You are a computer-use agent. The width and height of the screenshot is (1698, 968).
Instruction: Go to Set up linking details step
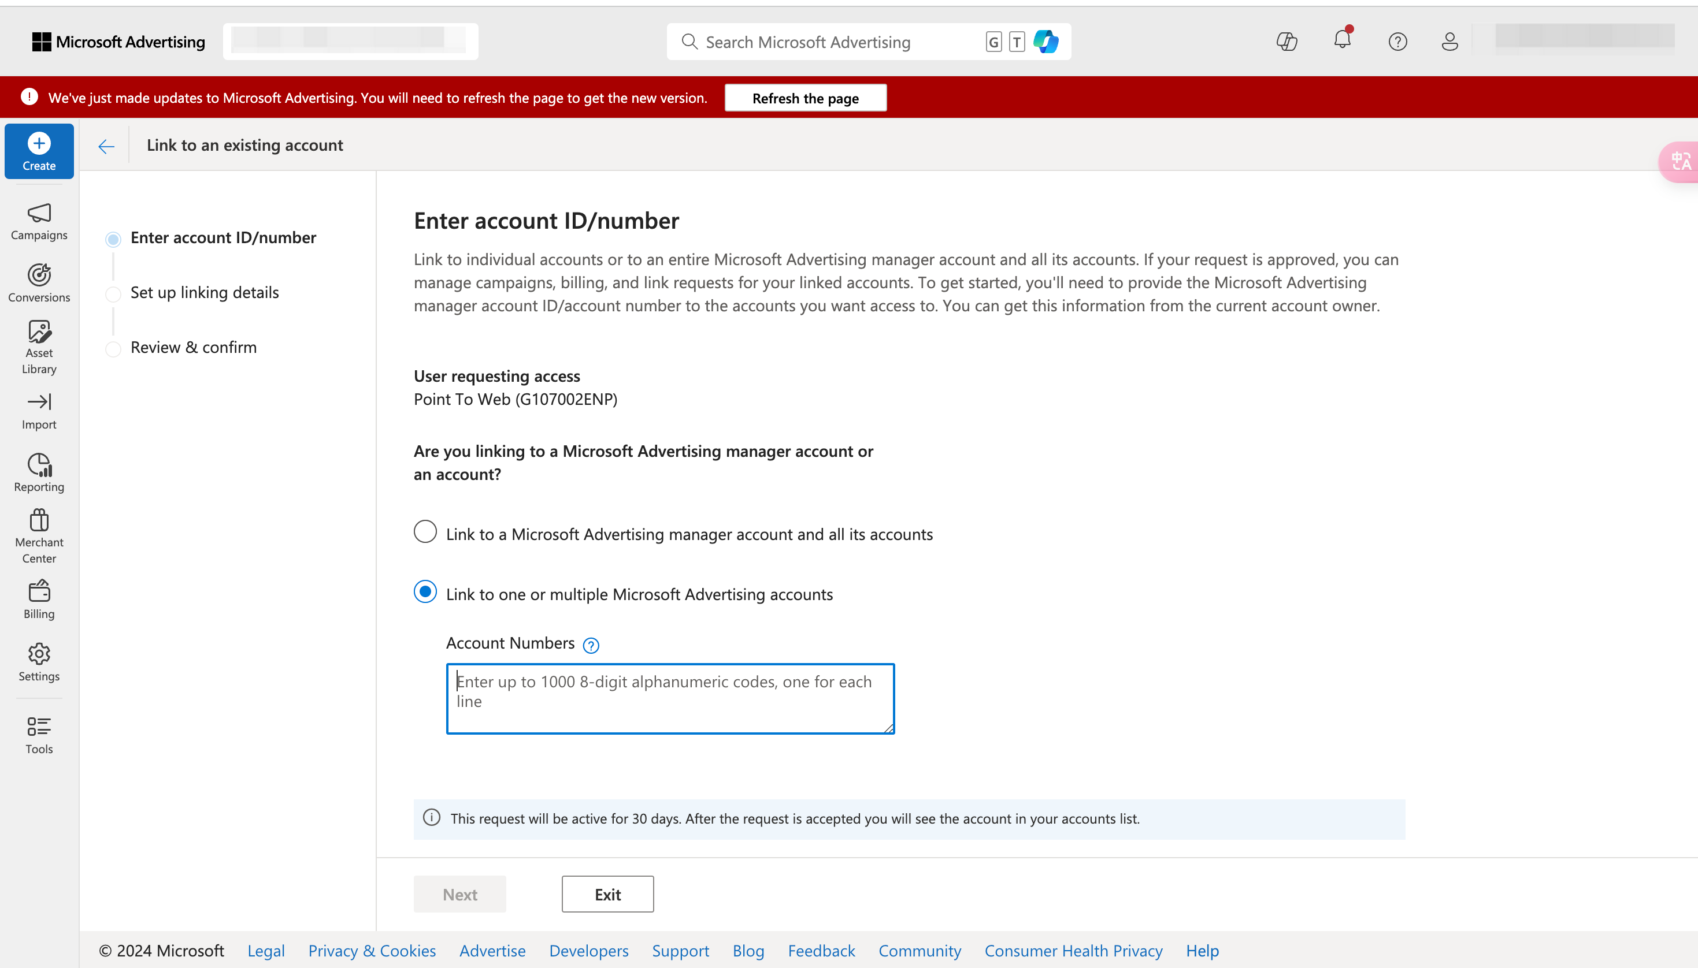[204, 292]
